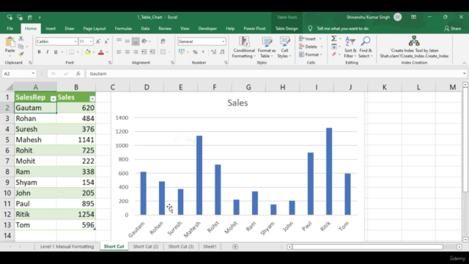Click the Accounting Number Format icon
Screen dimensions: 469x264
pos(182,52)
